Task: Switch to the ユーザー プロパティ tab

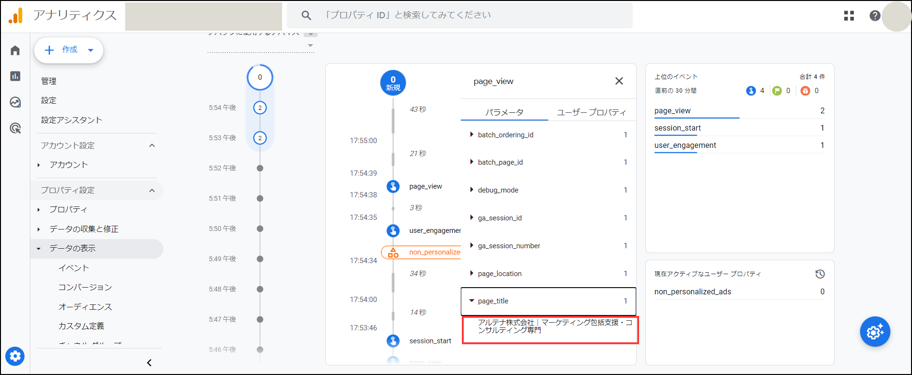Action: pyautogui.click(x=592, y=112)
